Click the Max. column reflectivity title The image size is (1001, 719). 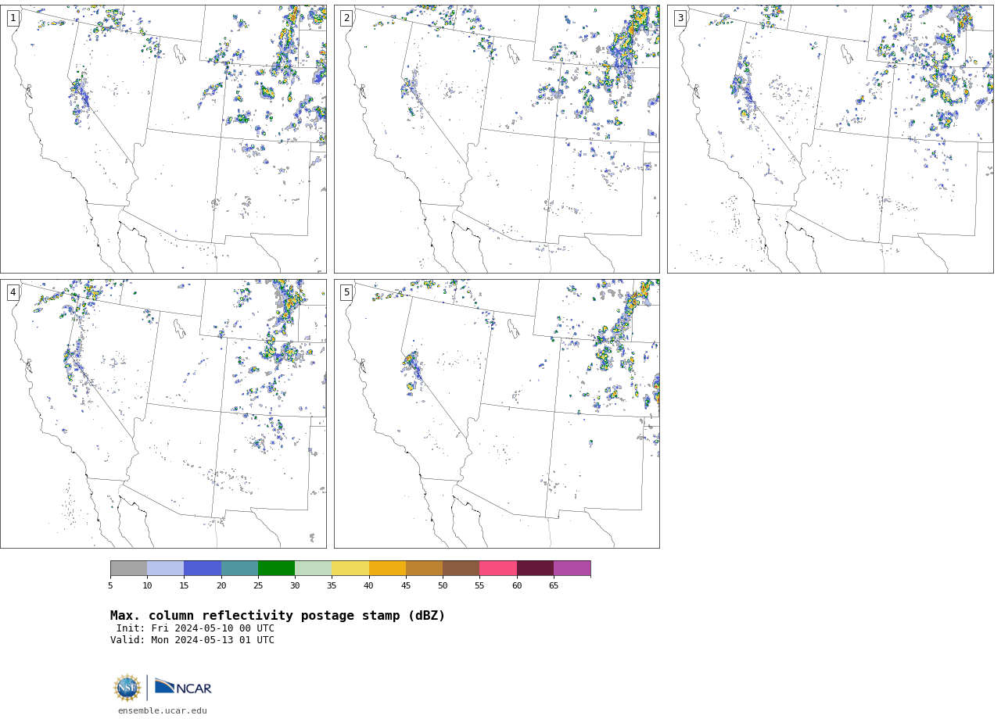click(x=278, y=616)
